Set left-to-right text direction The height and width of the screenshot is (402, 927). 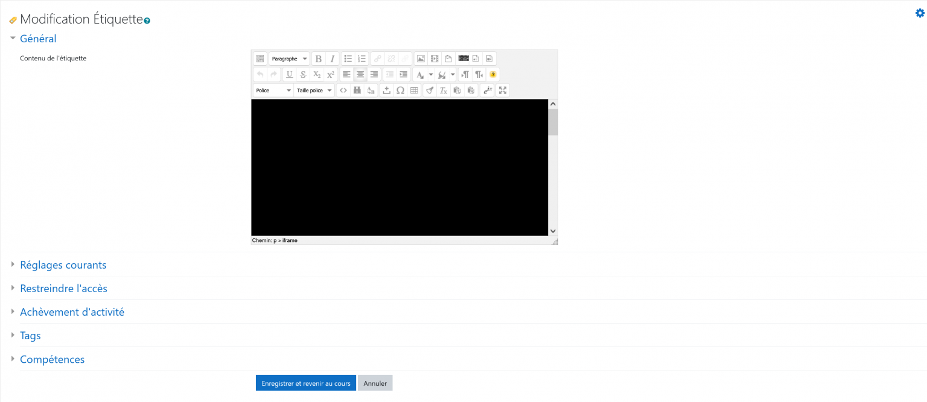click(465, 74)
